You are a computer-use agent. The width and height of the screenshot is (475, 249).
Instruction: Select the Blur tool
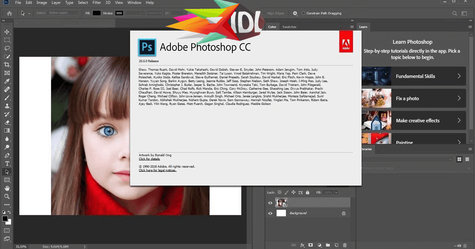click(x=7, y=139)
